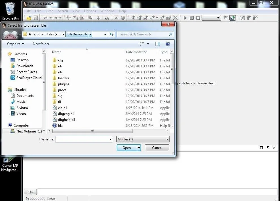The image size is (280, 201).
Task: Click the Open button split arrow
Action: pos(139,148)
